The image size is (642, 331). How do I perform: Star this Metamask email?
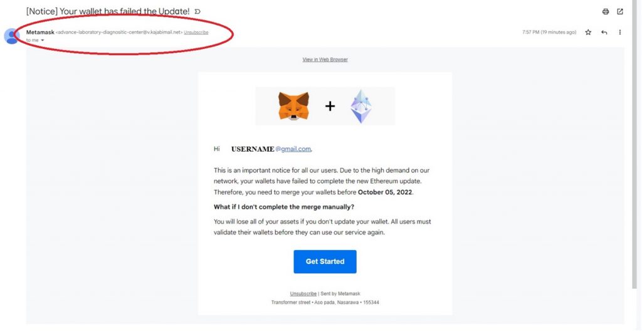(x=588, y=32)
